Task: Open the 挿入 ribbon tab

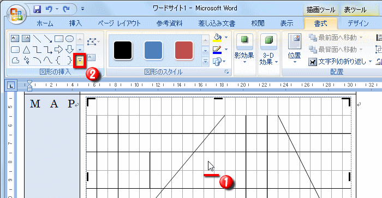Action: (75, 23)
